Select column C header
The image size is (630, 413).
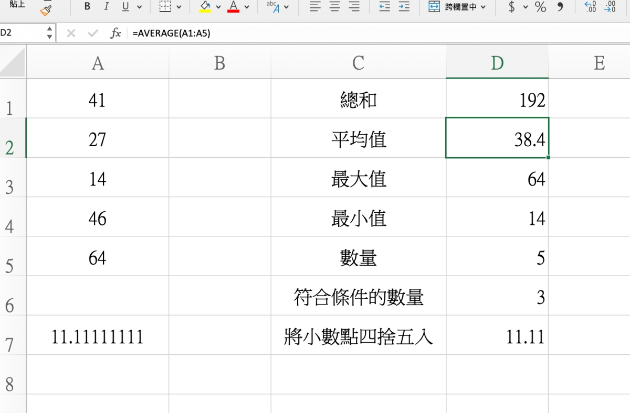click(359, 62)
